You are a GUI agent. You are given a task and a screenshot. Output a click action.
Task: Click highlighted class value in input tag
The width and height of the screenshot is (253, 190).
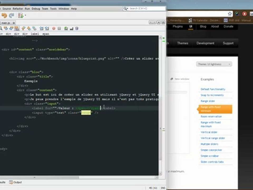coord(86,113)
